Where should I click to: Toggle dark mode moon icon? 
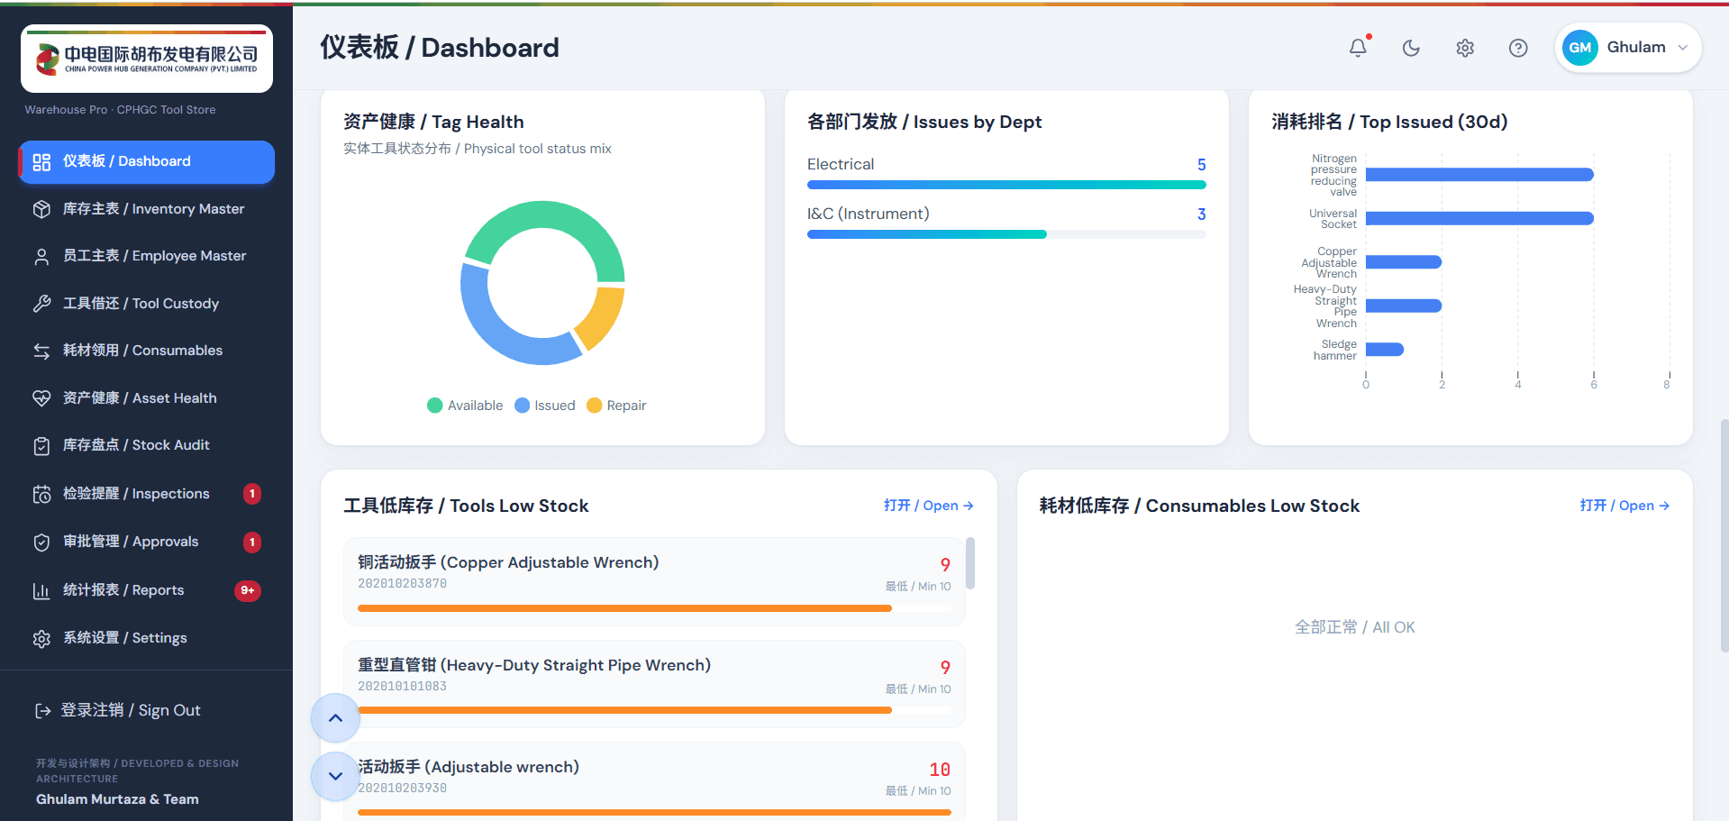[1411, 48]
